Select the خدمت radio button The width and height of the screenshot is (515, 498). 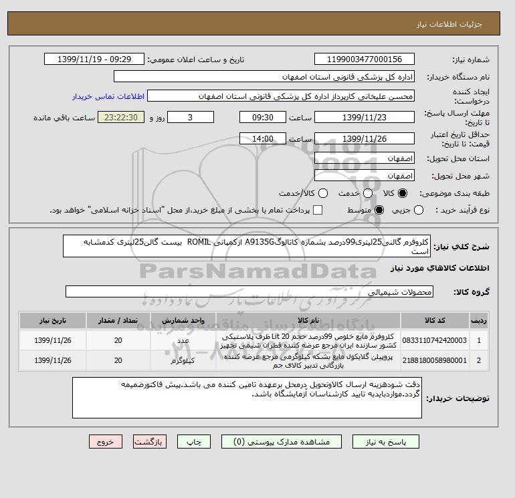[x=368, y=193]
